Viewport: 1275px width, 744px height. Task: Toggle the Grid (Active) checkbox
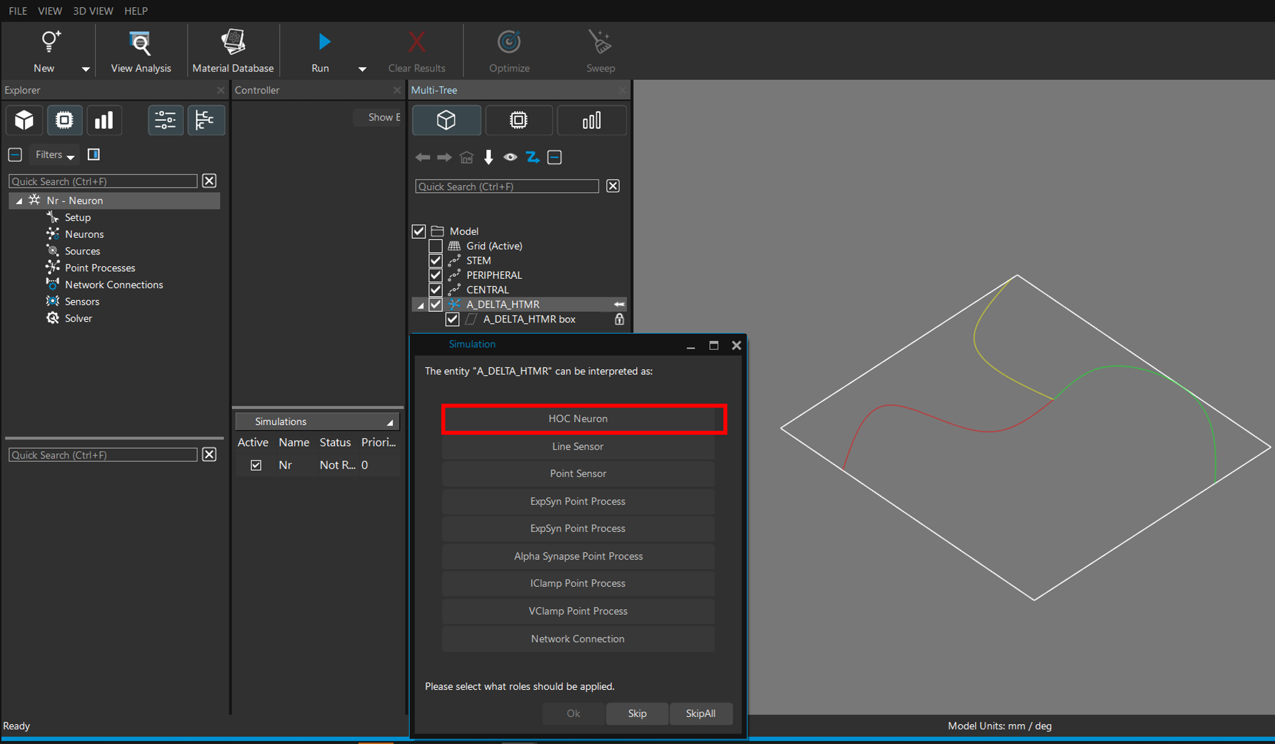(435, 246)
